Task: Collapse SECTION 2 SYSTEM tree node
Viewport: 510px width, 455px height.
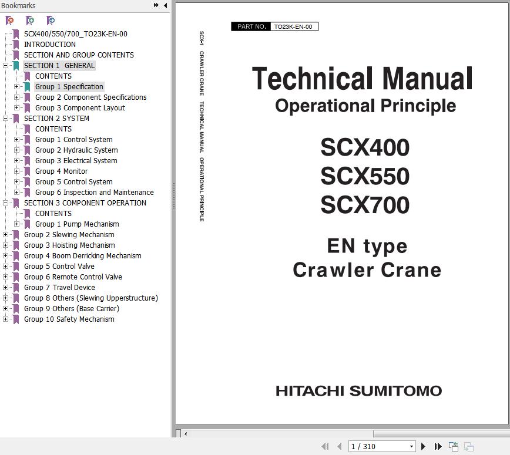Action: pos(5,119)
